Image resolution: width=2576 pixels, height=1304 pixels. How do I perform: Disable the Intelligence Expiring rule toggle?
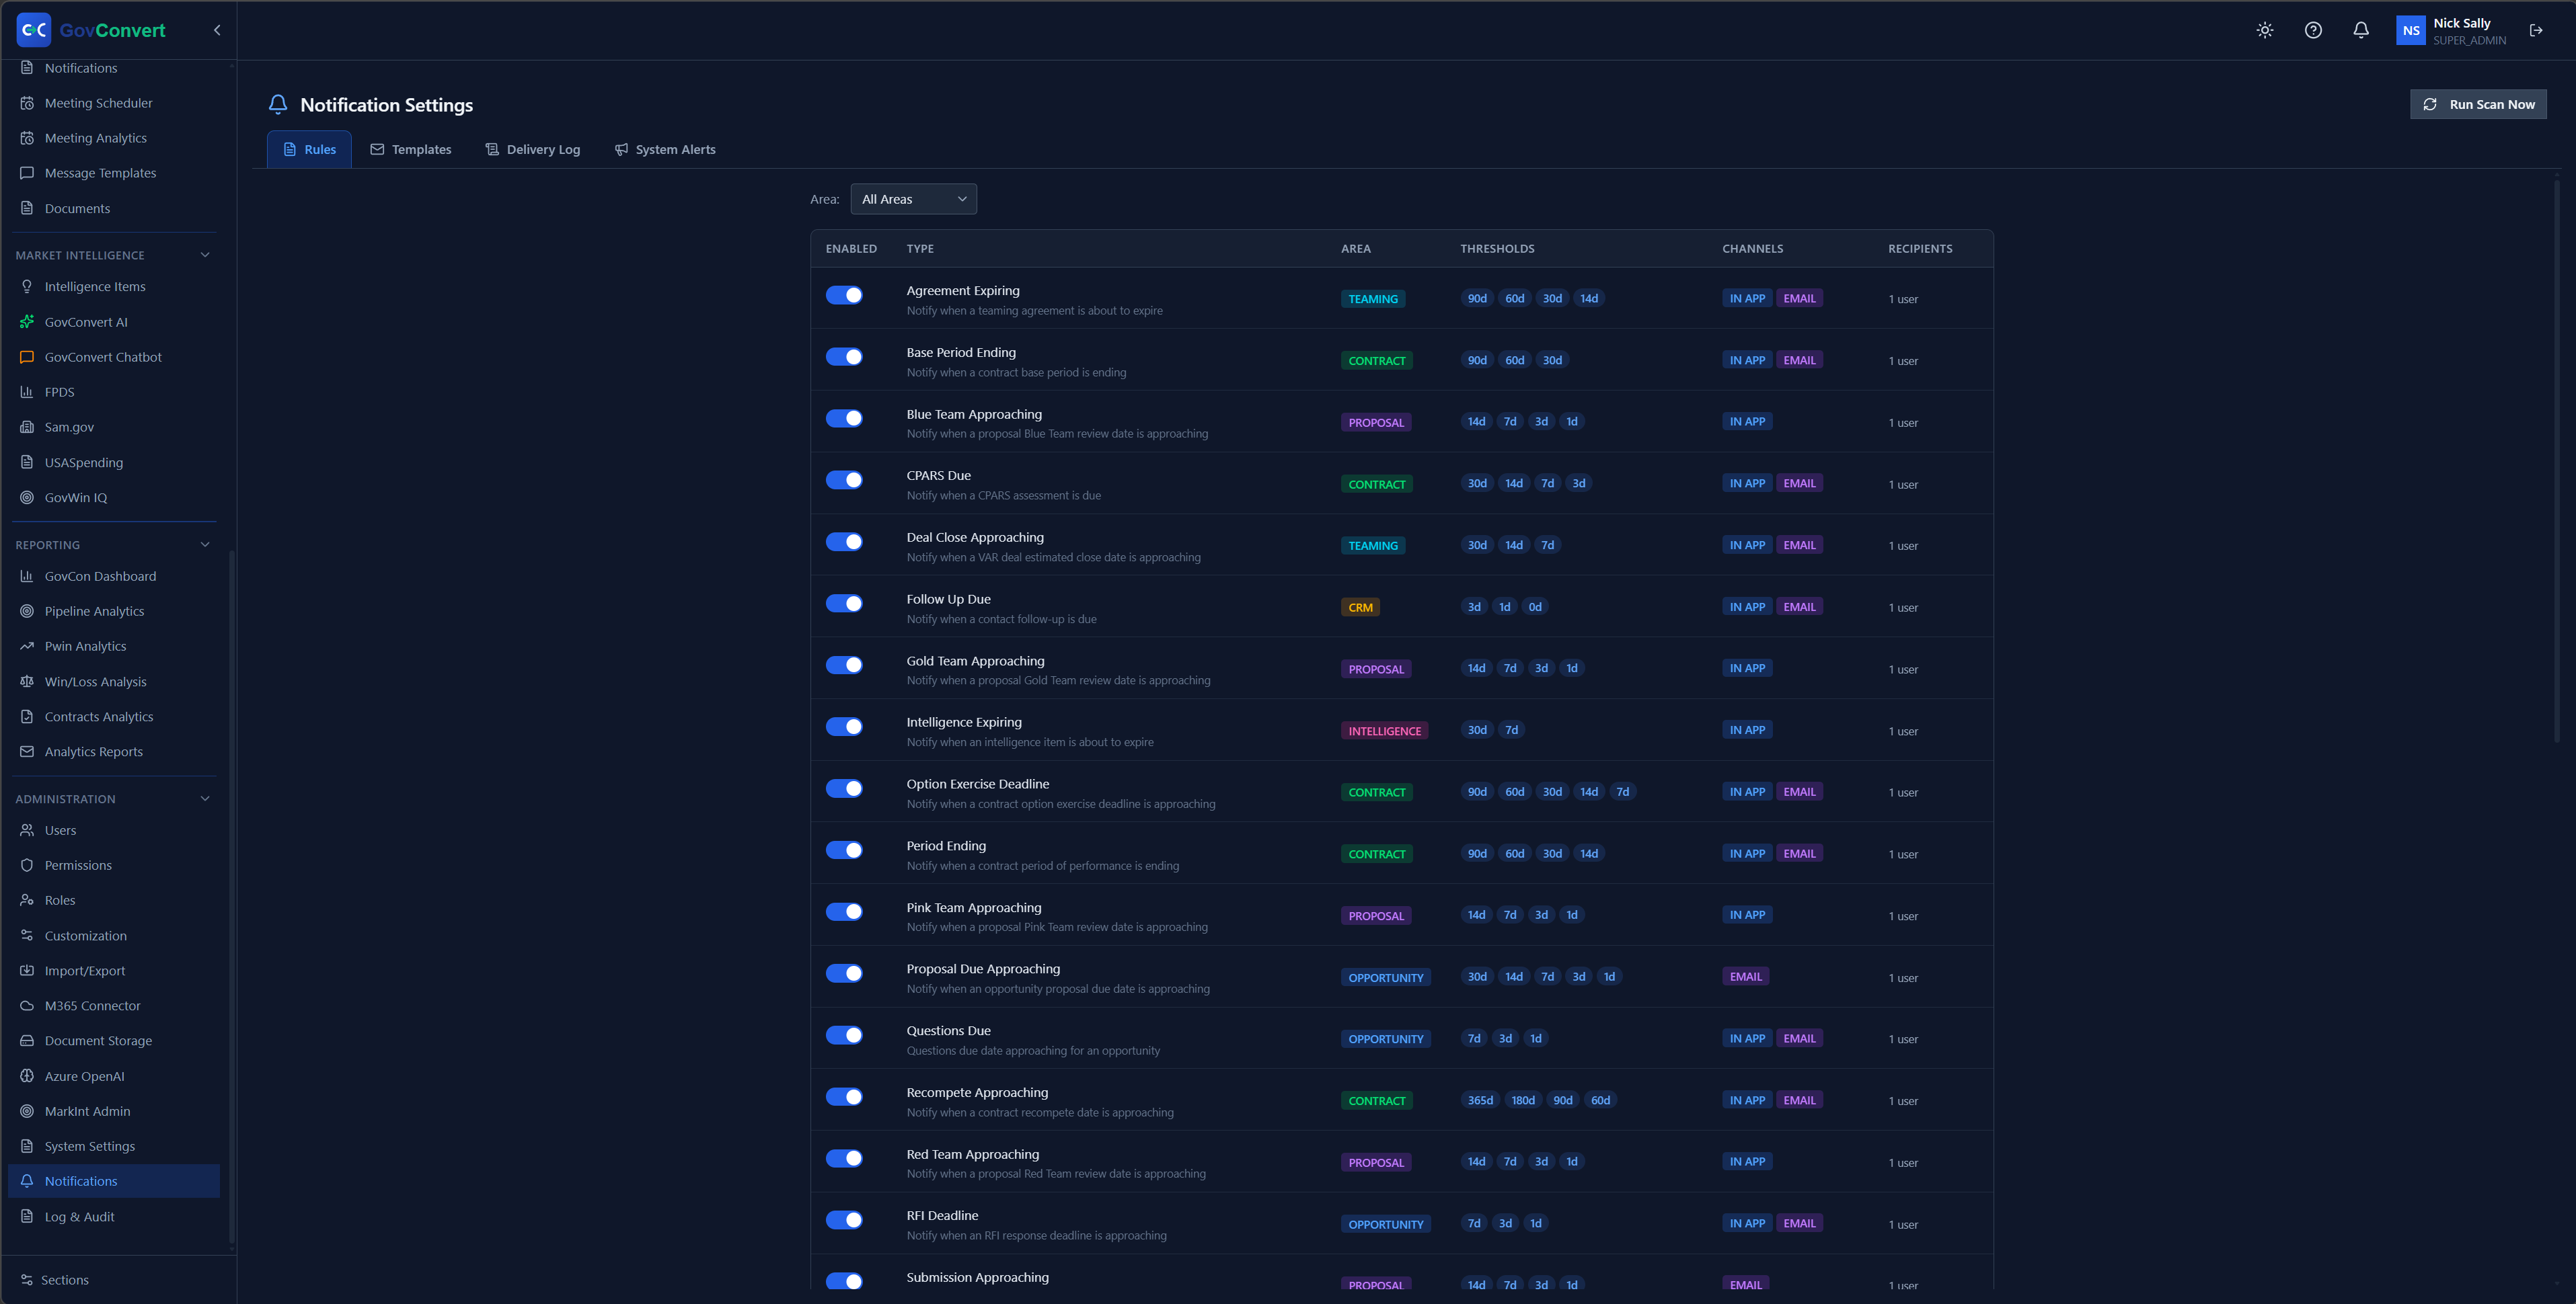click(x=844, y=727)
